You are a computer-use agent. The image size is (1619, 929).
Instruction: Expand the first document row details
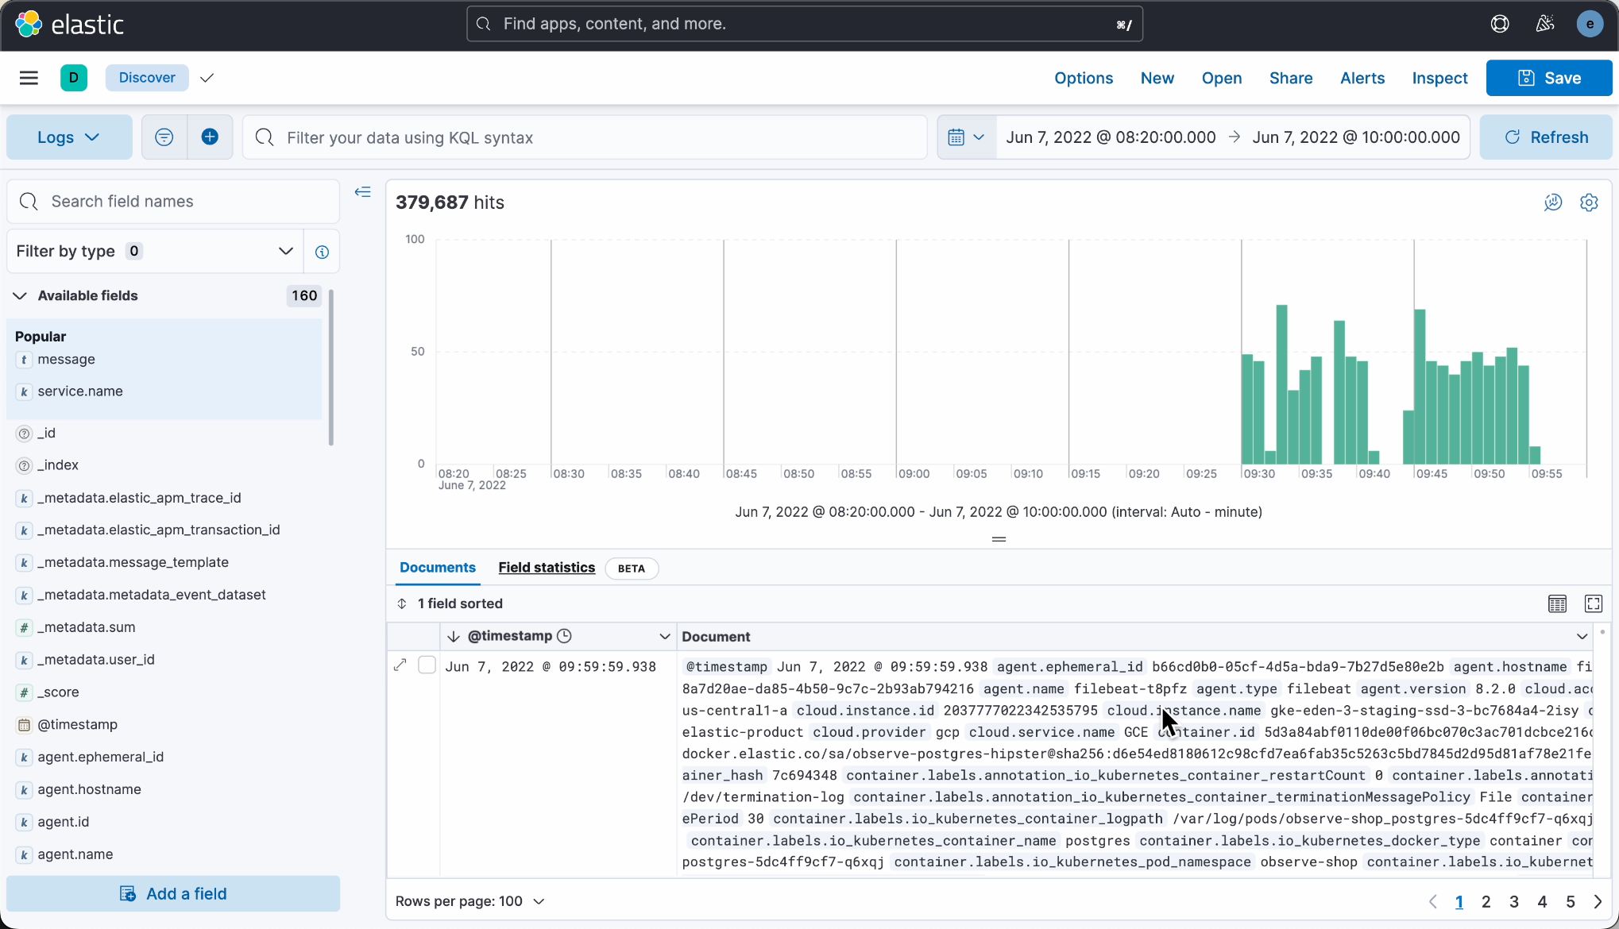coord(400,665)
